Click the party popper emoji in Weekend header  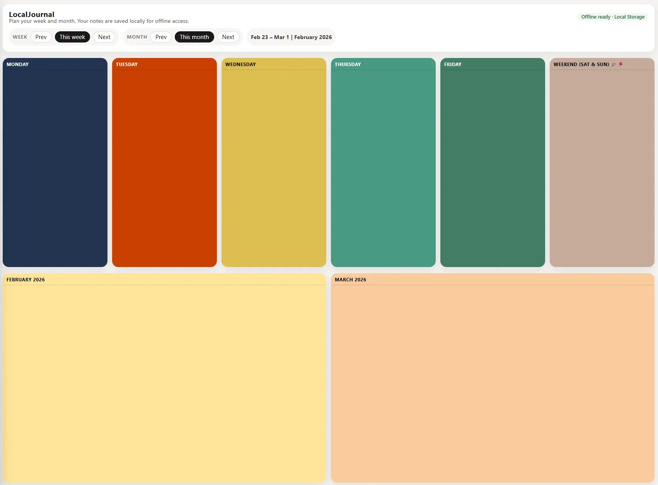(x=614, y=65)
